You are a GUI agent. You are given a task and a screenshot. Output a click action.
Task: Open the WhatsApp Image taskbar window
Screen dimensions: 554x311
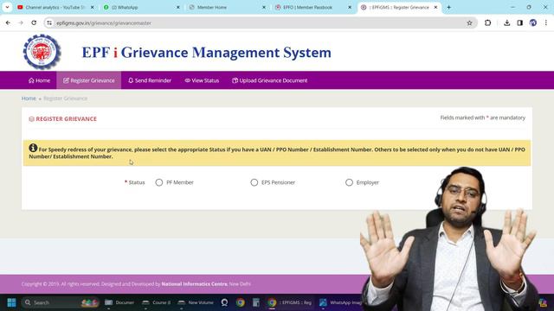click(340, 302)
